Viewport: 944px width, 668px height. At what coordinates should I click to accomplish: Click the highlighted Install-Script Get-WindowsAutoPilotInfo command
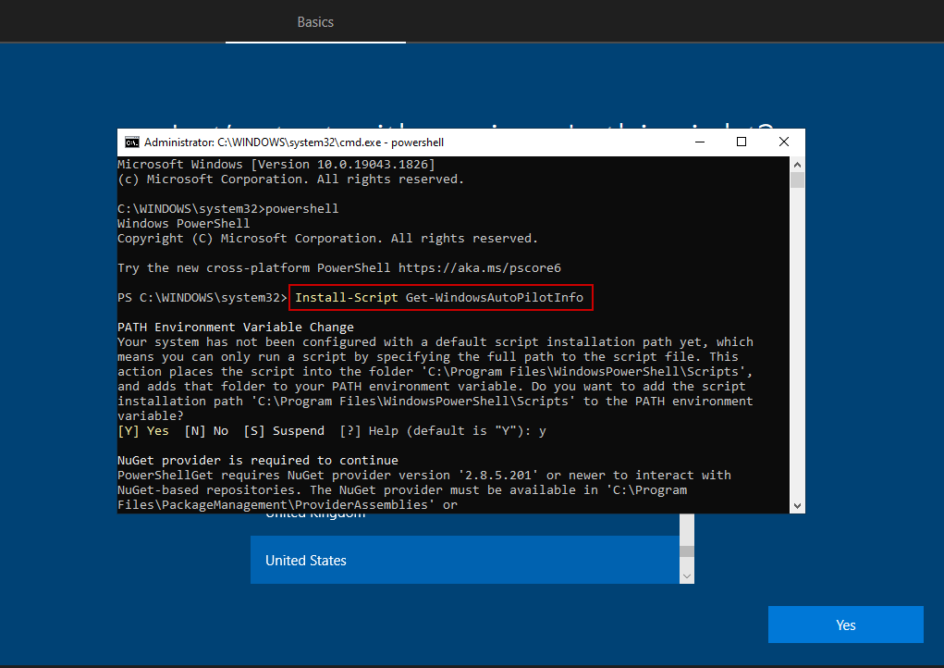point(439,298)
